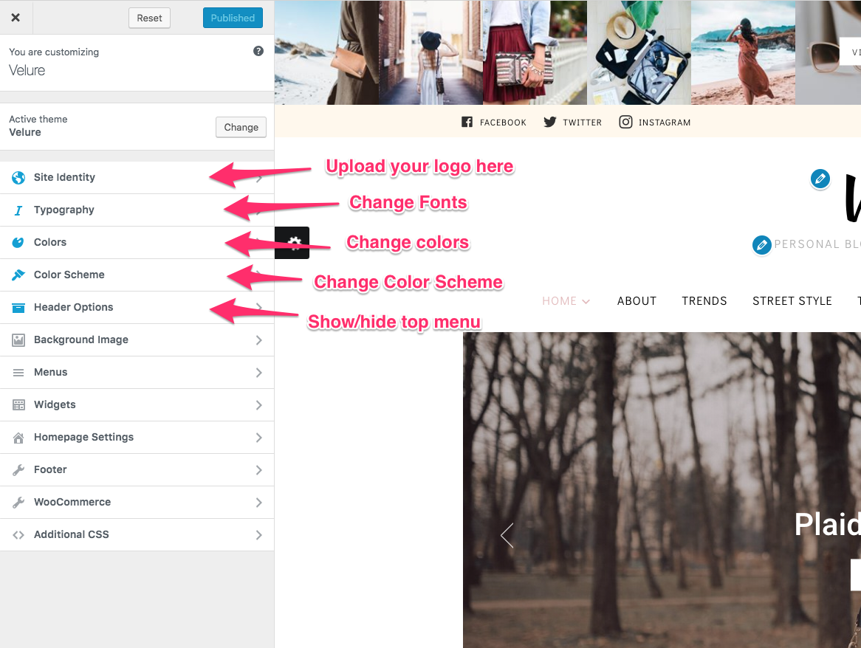
Task: Open the customizer help question mark icon
Action: (x=258, y=51)
